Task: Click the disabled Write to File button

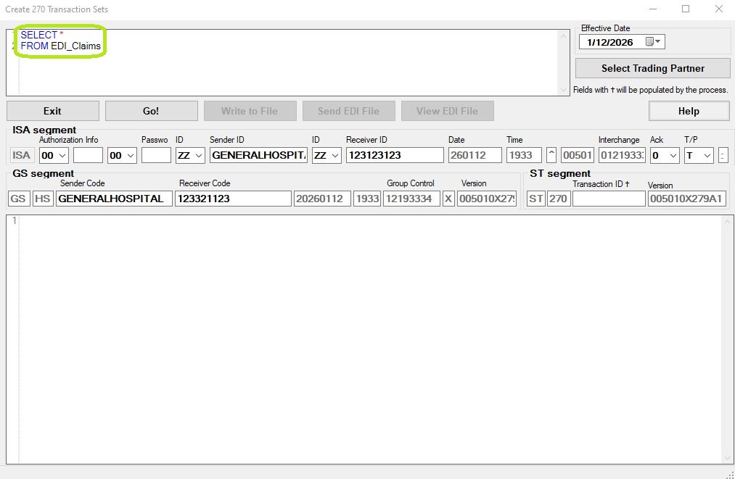Action: 250,111
